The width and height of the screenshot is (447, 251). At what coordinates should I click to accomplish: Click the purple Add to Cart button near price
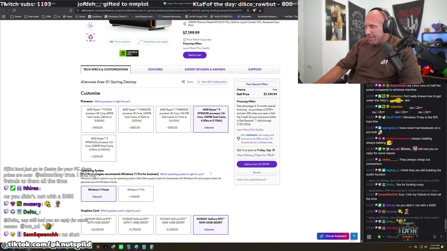(195, 55)
